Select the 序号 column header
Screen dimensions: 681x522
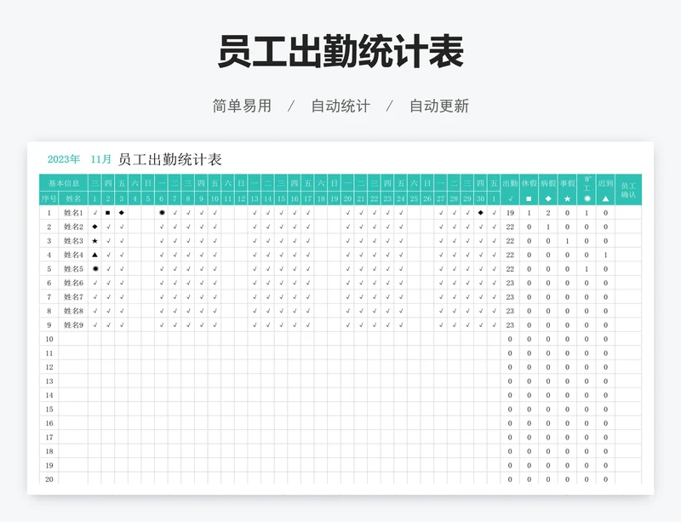click(x=49, y=199)
